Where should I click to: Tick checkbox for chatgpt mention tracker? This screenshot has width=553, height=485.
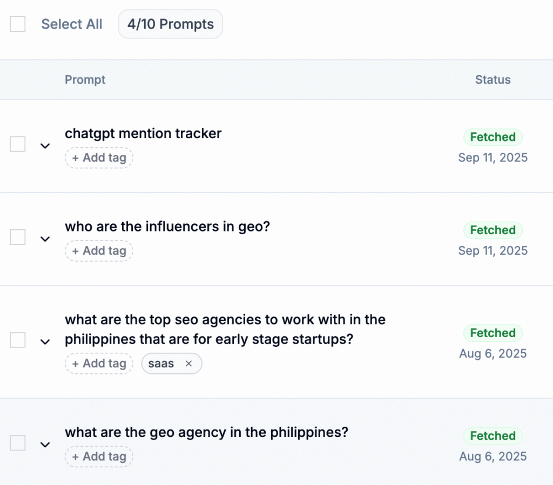(x=18, y=144)
